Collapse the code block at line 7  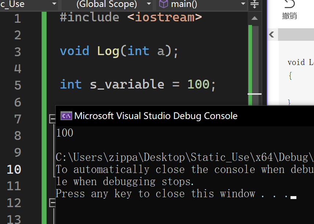pos(52,119)
